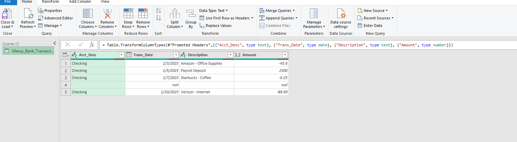Sort descending with the Z-A icon

tap(158, 18)
